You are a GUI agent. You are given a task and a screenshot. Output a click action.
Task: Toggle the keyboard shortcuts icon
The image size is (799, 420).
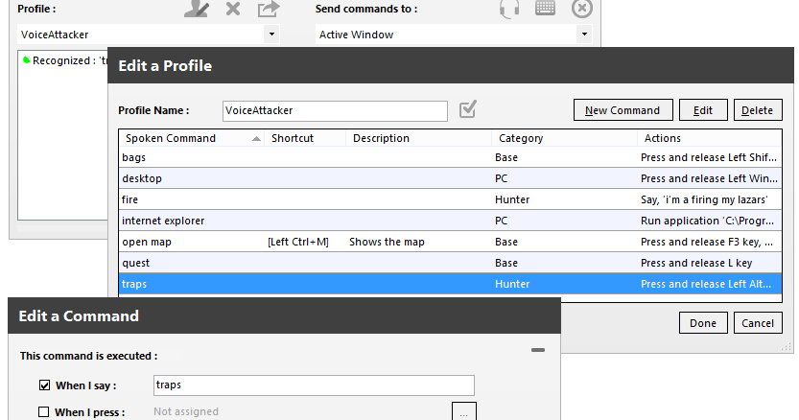tap(545, 8)
